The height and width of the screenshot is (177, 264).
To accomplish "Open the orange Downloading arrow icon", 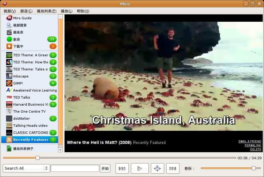I will point(9,46).
